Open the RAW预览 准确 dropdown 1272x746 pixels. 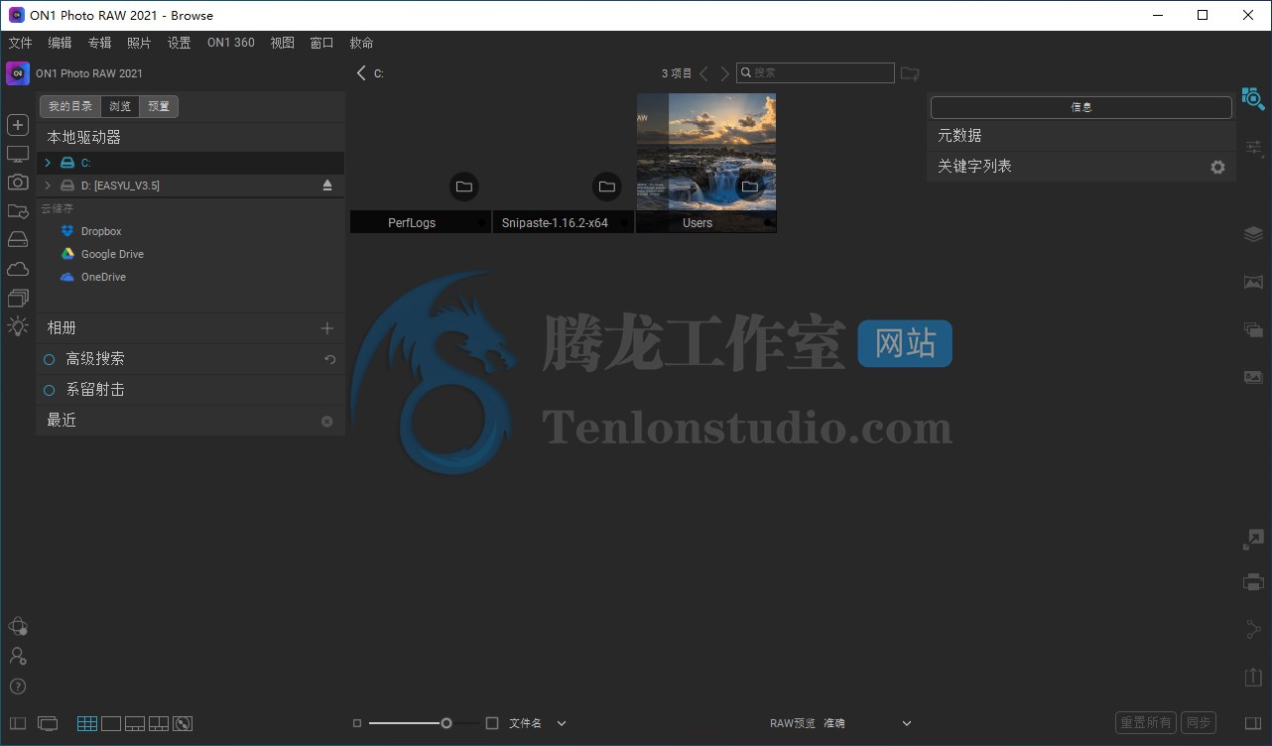coord(840,723)
